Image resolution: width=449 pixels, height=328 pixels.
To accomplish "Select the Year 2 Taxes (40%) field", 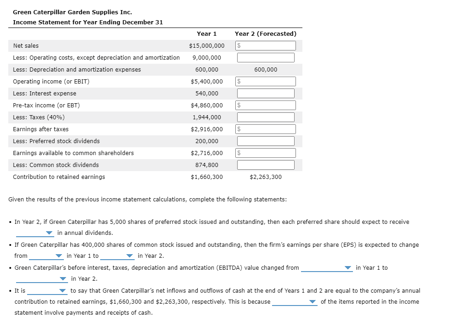I will [265, 117].
